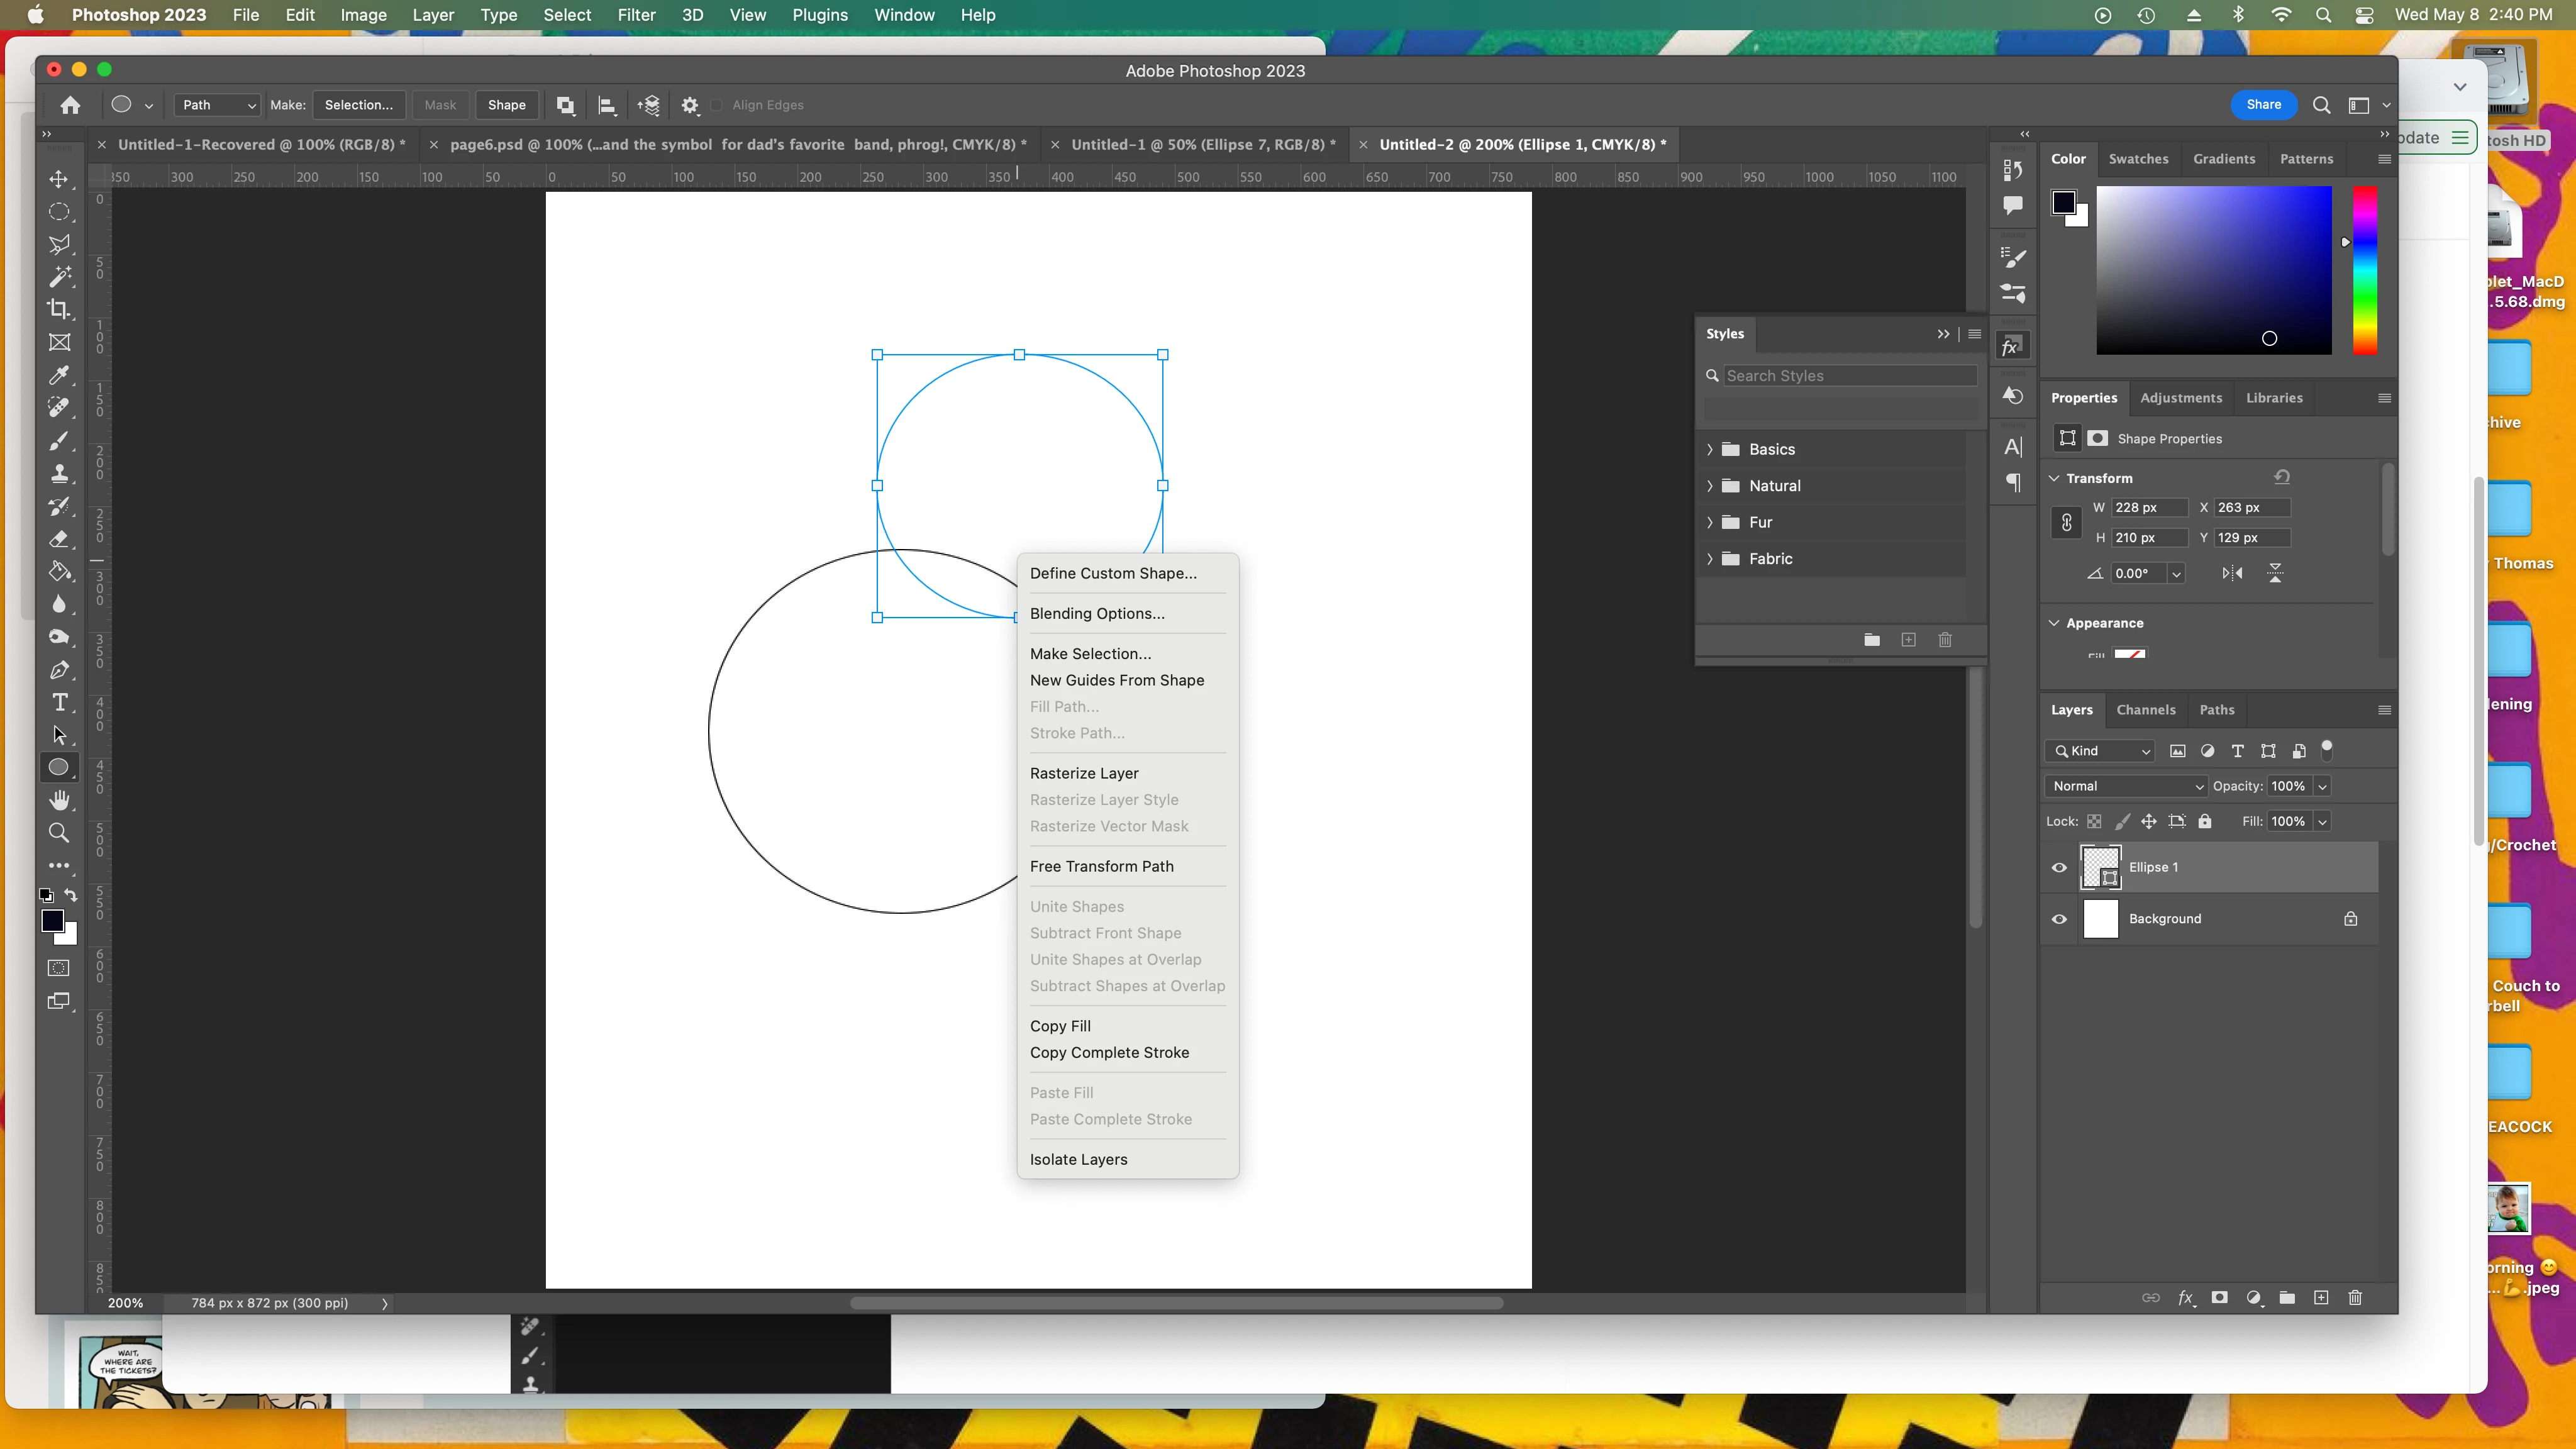Choose Rasterize Layer from context menu
Image resolution: width=2576 pixels, height=1449 pixels.
pyautogui.click(x=1084, y=773)
